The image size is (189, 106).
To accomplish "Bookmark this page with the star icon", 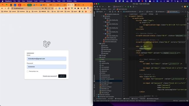I will [x=52, y=9].
